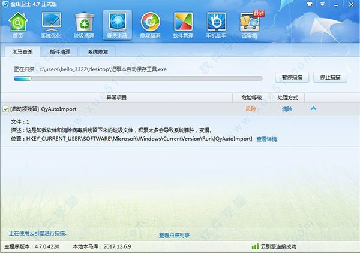This screenshot has height=253, width=360.
Task: Click the 主程序版本：4.7.0.4220 text
Action: [x=32, y=246]
